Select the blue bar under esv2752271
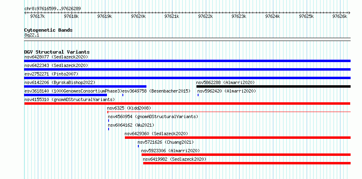 pyautogui.click(x=187, y=78)
